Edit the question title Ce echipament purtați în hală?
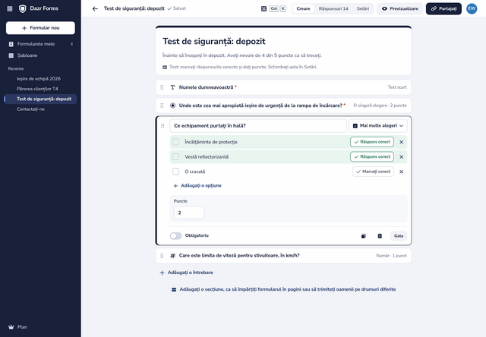Viewport: 486px width, 337px height. click(x=258, y=126)
